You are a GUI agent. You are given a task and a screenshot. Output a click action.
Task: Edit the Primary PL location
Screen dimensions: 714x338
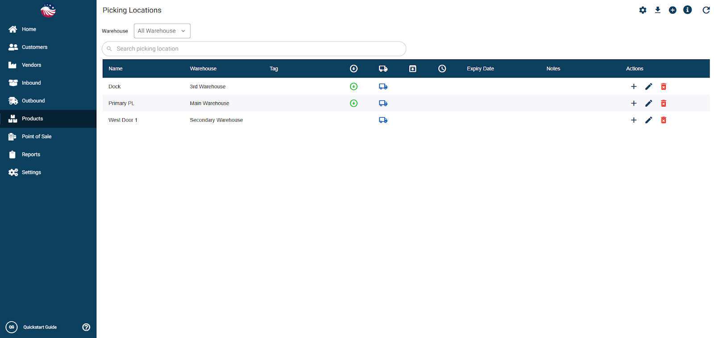pyautogui.click(x=649, y=103)
